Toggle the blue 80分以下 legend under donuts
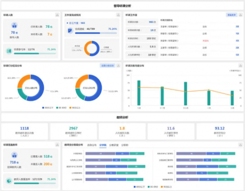245x191 pixels. (x=48, y=108)
